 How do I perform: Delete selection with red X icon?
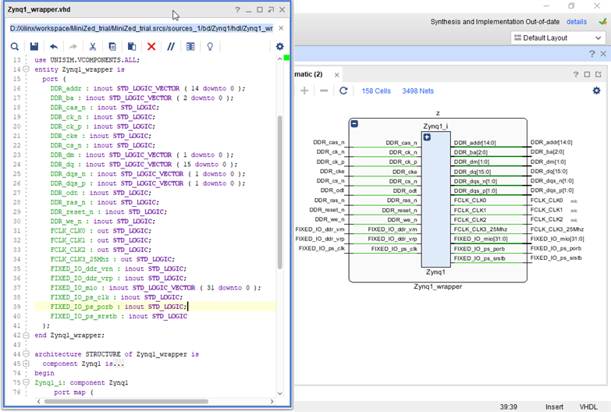(x=151, y=47)
